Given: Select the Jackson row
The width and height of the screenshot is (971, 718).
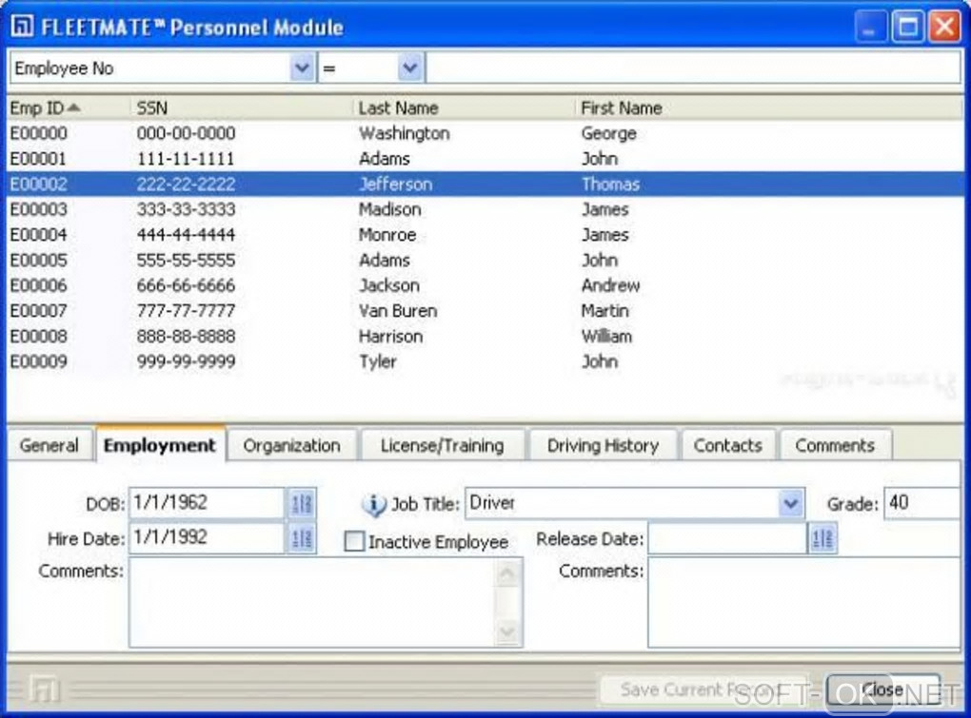Looking at the screenshot, I should [x=485, y=285].
